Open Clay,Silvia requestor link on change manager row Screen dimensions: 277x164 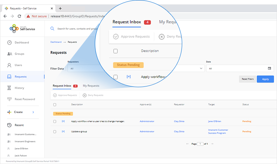[x=179, y=122]
